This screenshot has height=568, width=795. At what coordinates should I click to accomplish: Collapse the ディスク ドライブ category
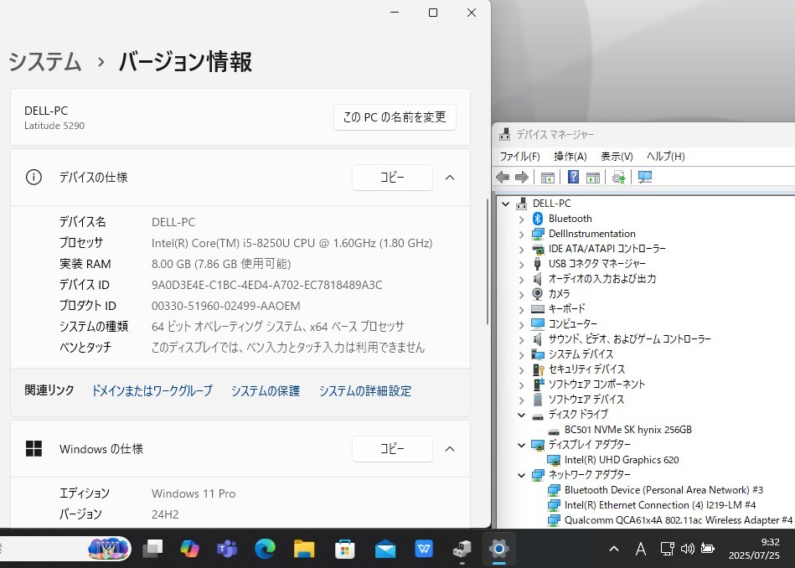pyautogui.click(x=521, y=414)
